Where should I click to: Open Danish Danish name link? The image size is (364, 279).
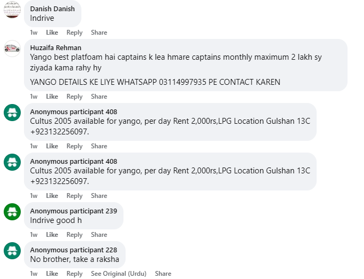(x=53, y=9)
